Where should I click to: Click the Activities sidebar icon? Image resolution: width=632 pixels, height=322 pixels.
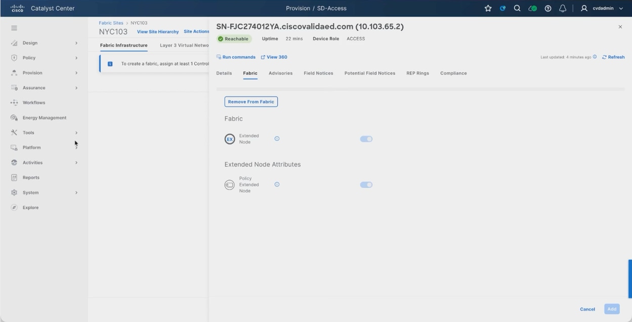pos(14,163)
